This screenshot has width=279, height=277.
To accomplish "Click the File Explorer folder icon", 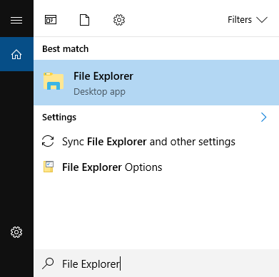I will click(54, 81).
